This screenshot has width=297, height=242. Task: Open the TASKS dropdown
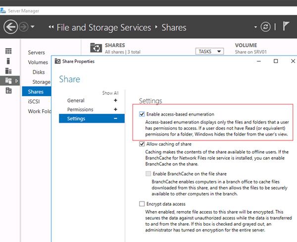(x=210, y=51)
